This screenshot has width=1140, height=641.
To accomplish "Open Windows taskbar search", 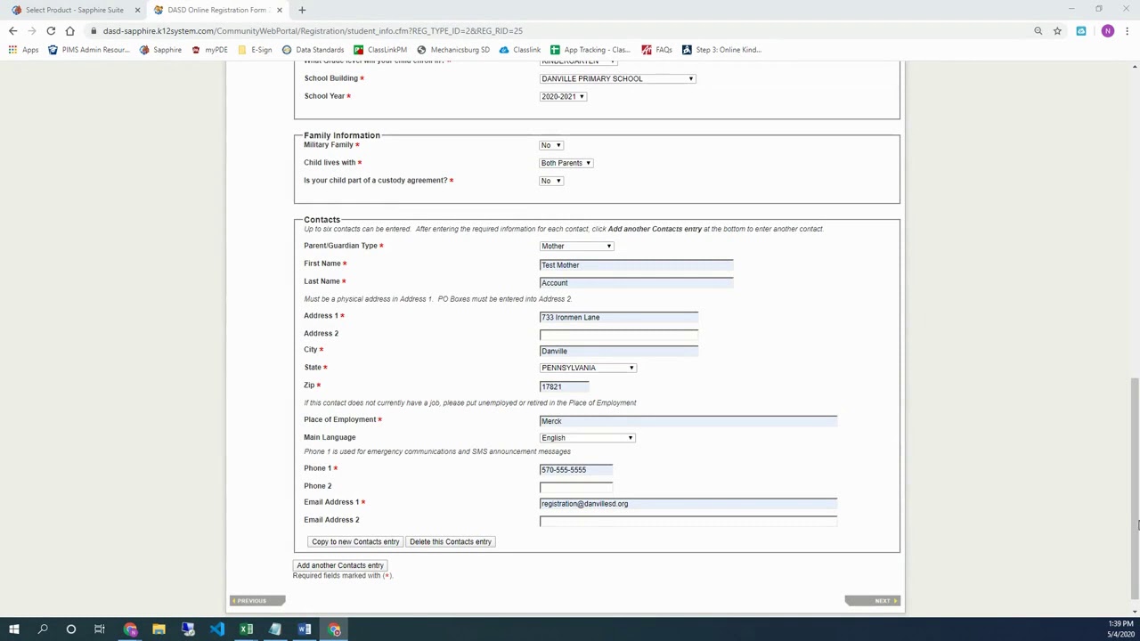I will pyautogui.click(x=42, y=629).
